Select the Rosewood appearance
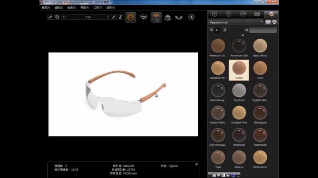 coord(260,137)
